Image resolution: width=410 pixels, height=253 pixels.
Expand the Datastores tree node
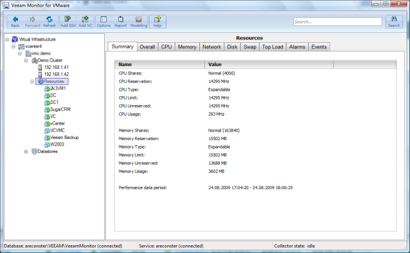click(x=26, y=151)
